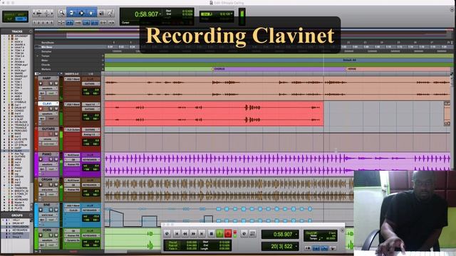The height and width of the screenshot is (256, 456).
Task: Toggle mute on the HARP track
Action: point(56,84)
